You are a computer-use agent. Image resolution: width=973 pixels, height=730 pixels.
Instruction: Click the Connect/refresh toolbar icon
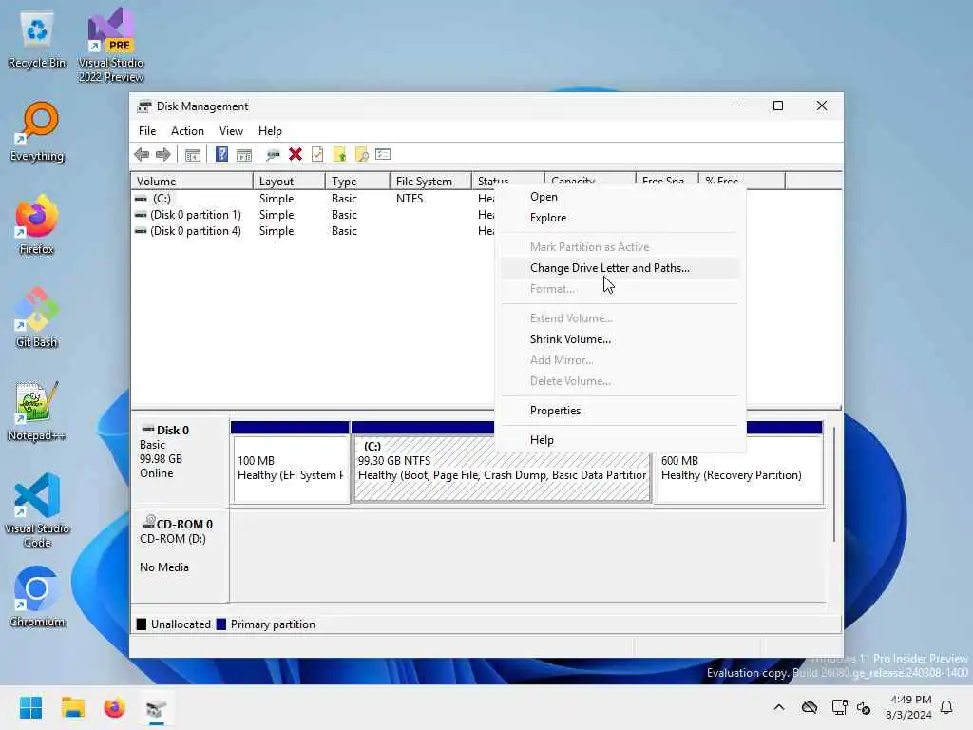(x=273, y=154)
